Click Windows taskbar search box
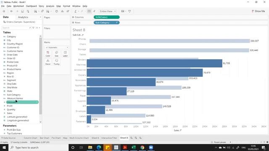 click(38, 147)
